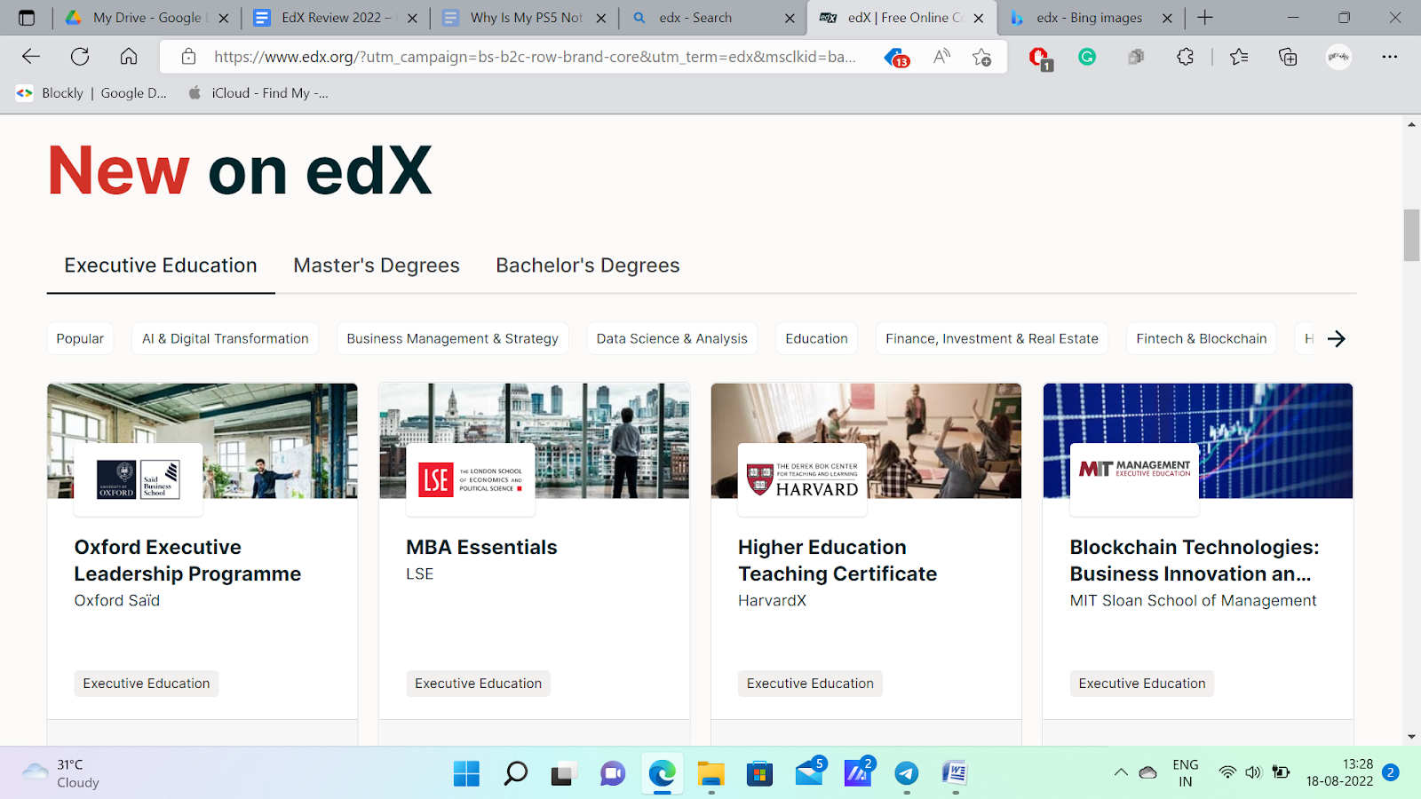Open Oxford Executive Leadership Programme course
Screen dimensions: 1421x799
point(187,560)
